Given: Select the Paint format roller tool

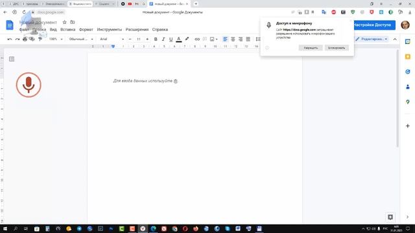Looking at the screenshot, I should coord(40,39).
